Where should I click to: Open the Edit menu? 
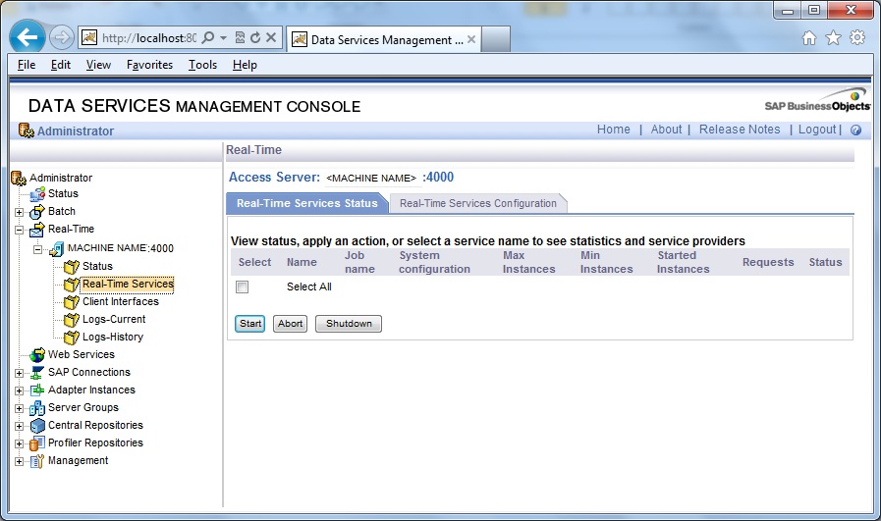(61, 65)
